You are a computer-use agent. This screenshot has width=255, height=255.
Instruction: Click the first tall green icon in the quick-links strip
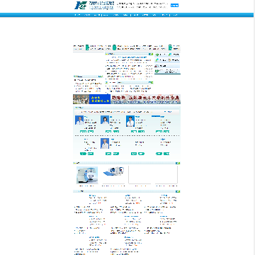point(87,47)
